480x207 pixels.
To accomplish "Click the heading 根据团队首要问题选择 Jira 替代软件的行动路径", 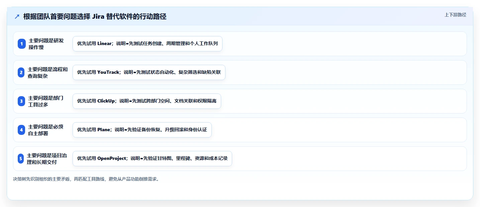I will coord(95,17).
